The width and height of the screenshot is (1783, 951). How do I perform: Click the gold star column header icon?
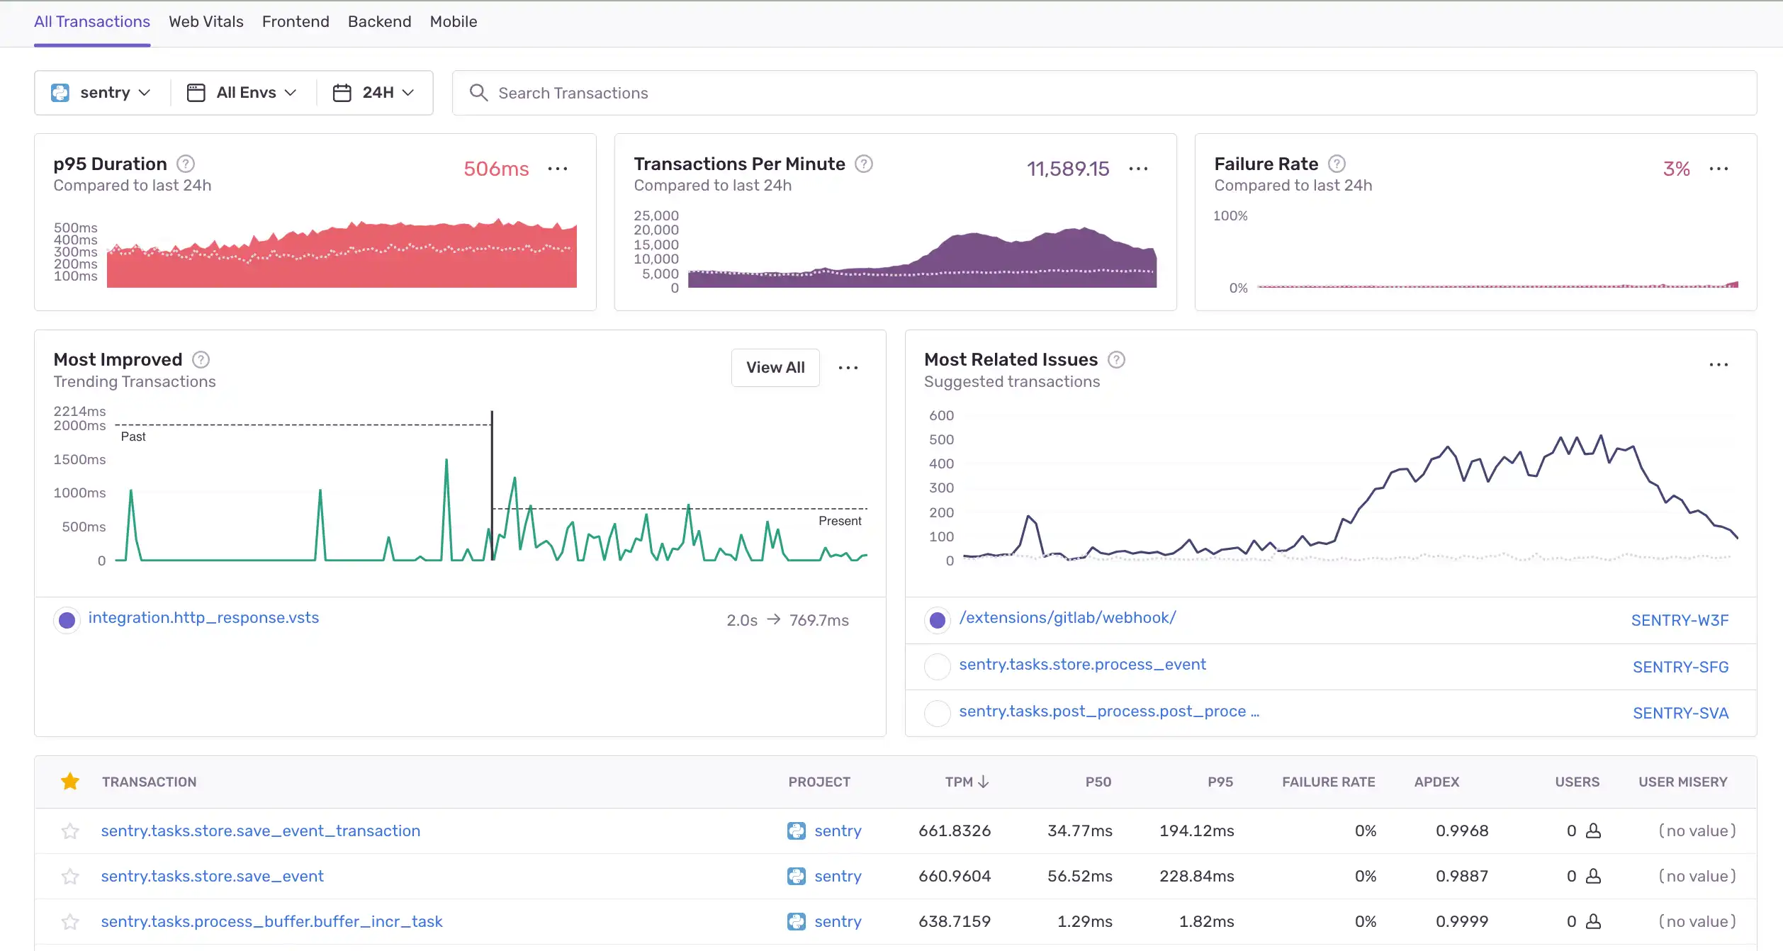pyautogui.click(x=70, y=782)
